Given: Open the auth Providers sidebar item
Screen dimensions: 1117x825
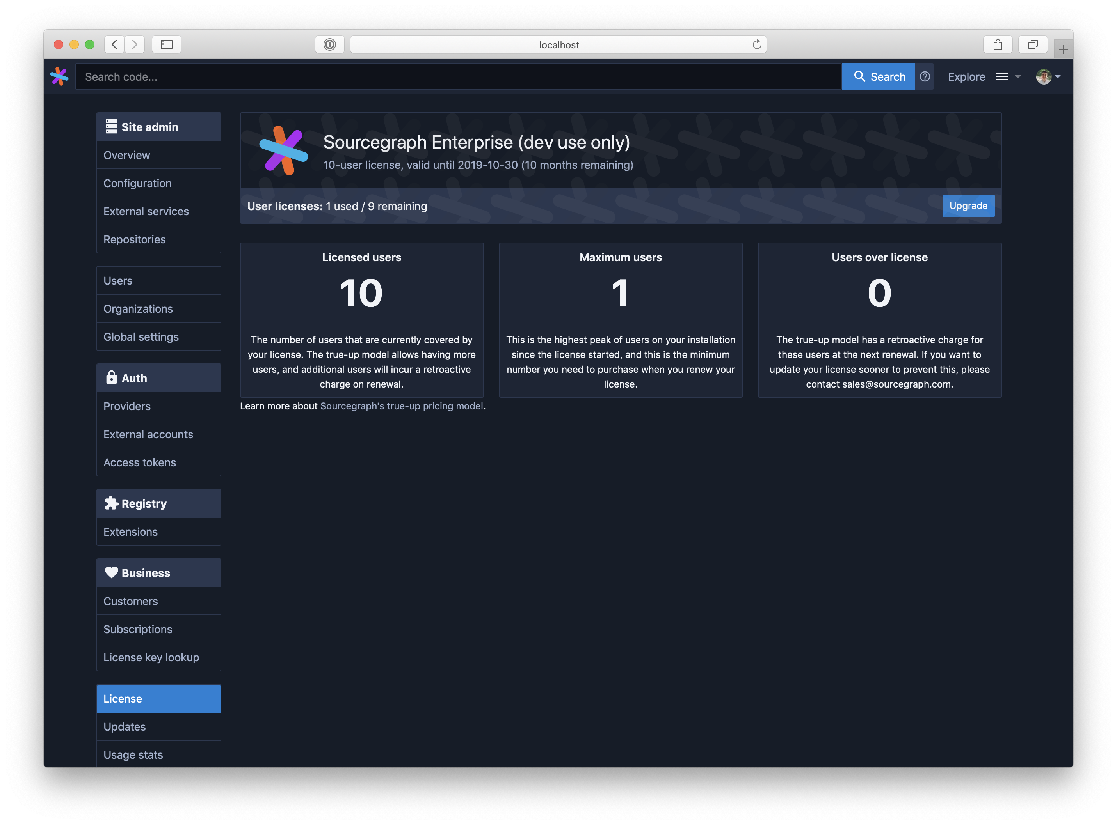Looking at the screenshot, I should pyautogui.click(x=158, y=406).
